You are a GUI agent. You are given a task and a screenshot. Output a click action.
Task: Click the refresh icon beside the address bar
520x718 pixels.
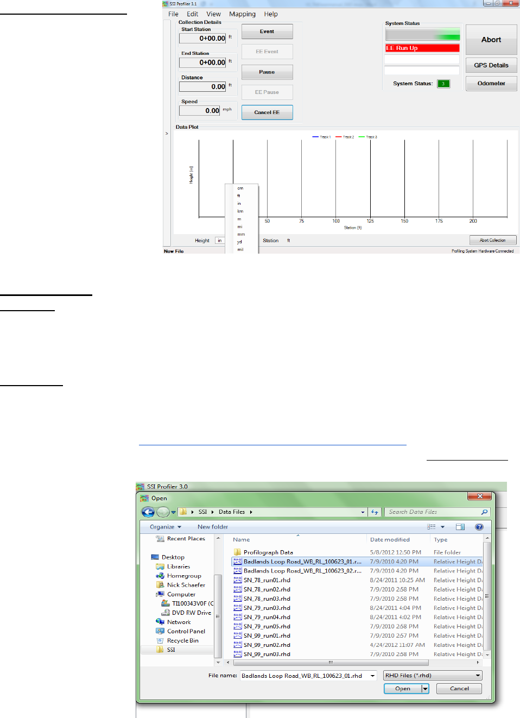[x=375, y=512]
